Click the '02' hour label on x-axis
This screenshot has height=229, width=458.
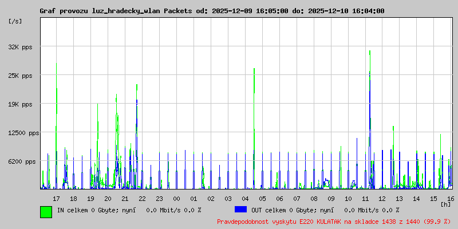211,199
